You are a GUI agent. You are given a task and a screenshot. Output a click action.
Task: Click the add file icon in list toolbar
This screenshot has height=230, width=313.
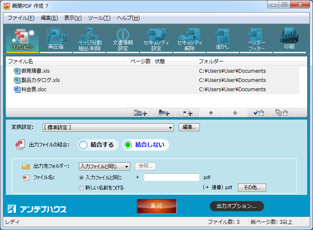click(x=140, y=113)
